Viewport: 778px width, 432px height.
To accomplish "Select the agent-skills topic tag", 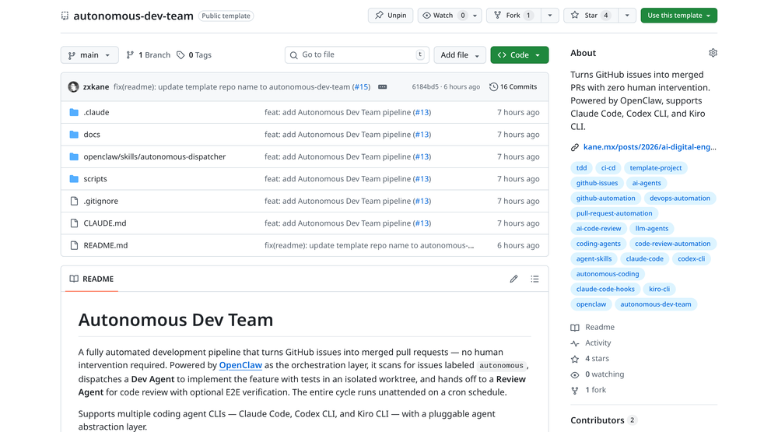I will point(594,258).
